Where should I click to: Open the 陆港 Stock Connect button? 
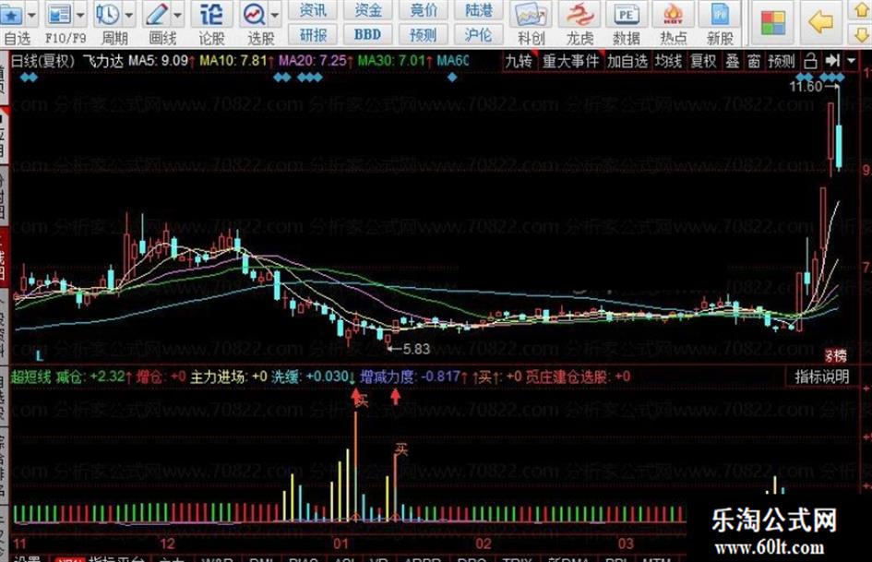[478, 10]
